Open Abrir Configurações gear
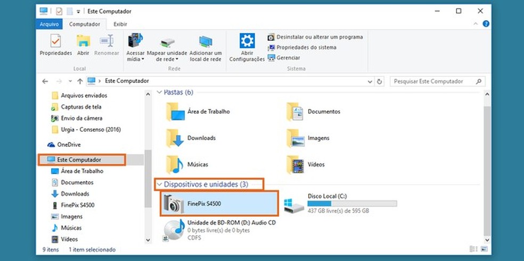 pos(247,47)
